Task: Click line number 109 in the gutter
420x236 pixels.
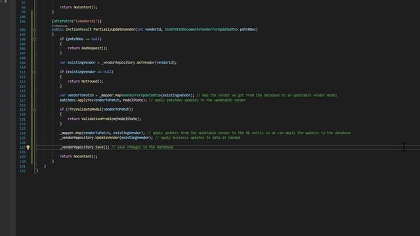Action: pos(22,63)
